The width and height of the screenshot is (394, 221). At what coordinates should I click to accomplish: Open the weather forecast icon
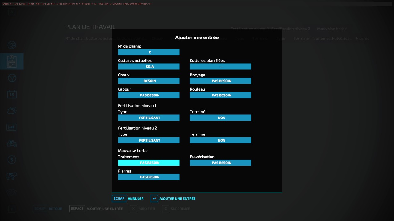click(x=12, y=110)
